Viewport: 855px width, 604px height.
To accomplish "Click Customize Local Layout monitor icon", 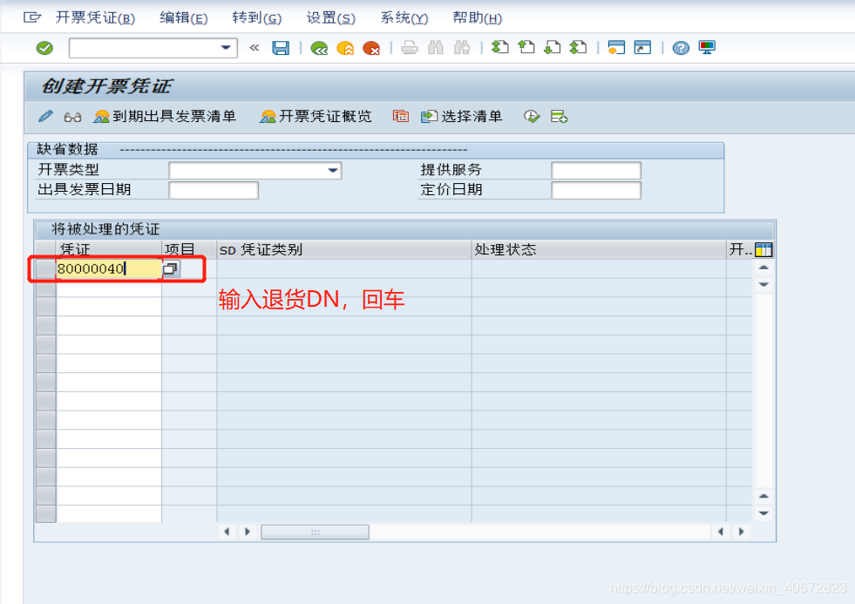I will click(x=707, y=47).
